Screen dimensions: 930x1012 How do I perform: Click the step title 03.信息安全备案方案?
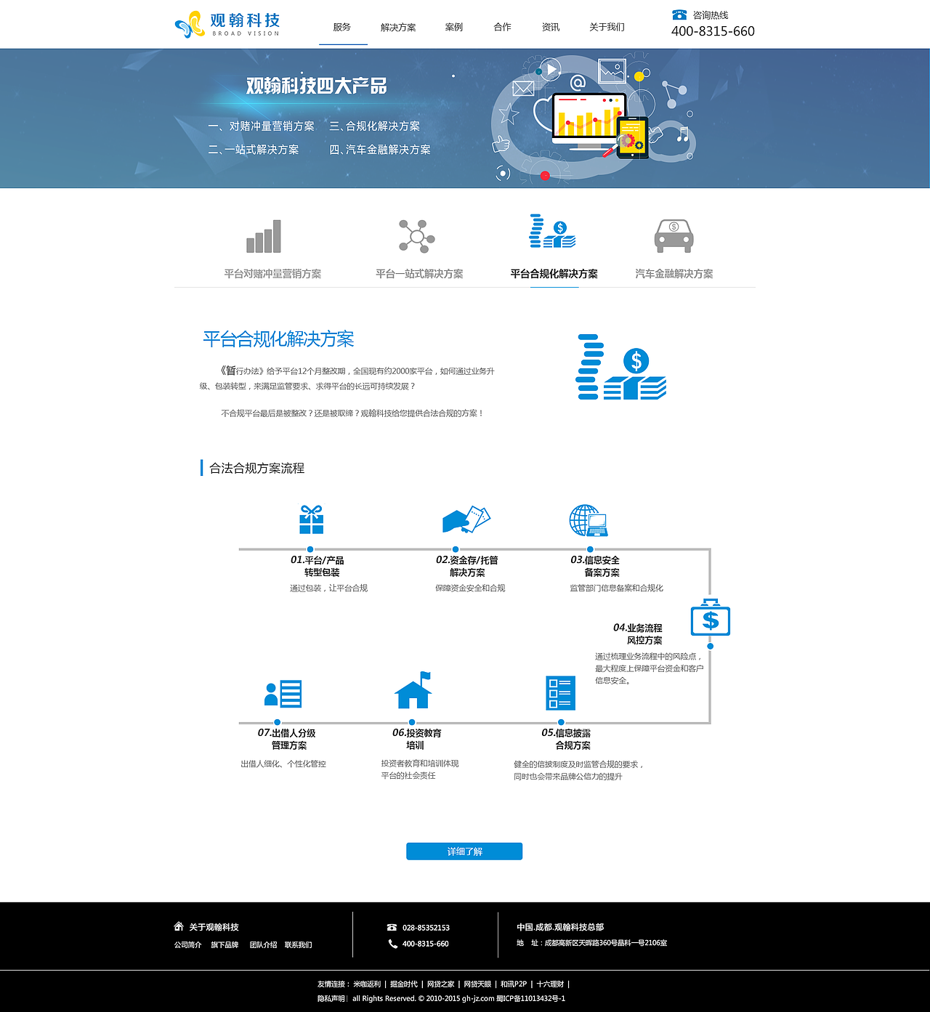(x=595, y=566)
